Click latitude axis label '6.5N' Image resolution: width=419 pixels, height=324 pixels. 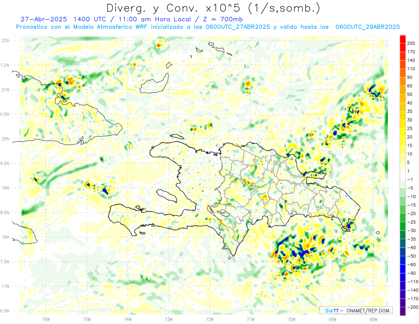pyautogui.click(x=5, y=311)
